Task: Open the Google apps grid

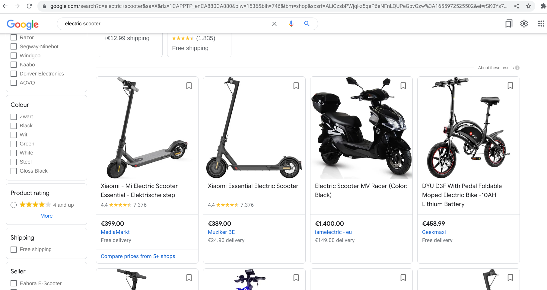Action: point(541,24)
